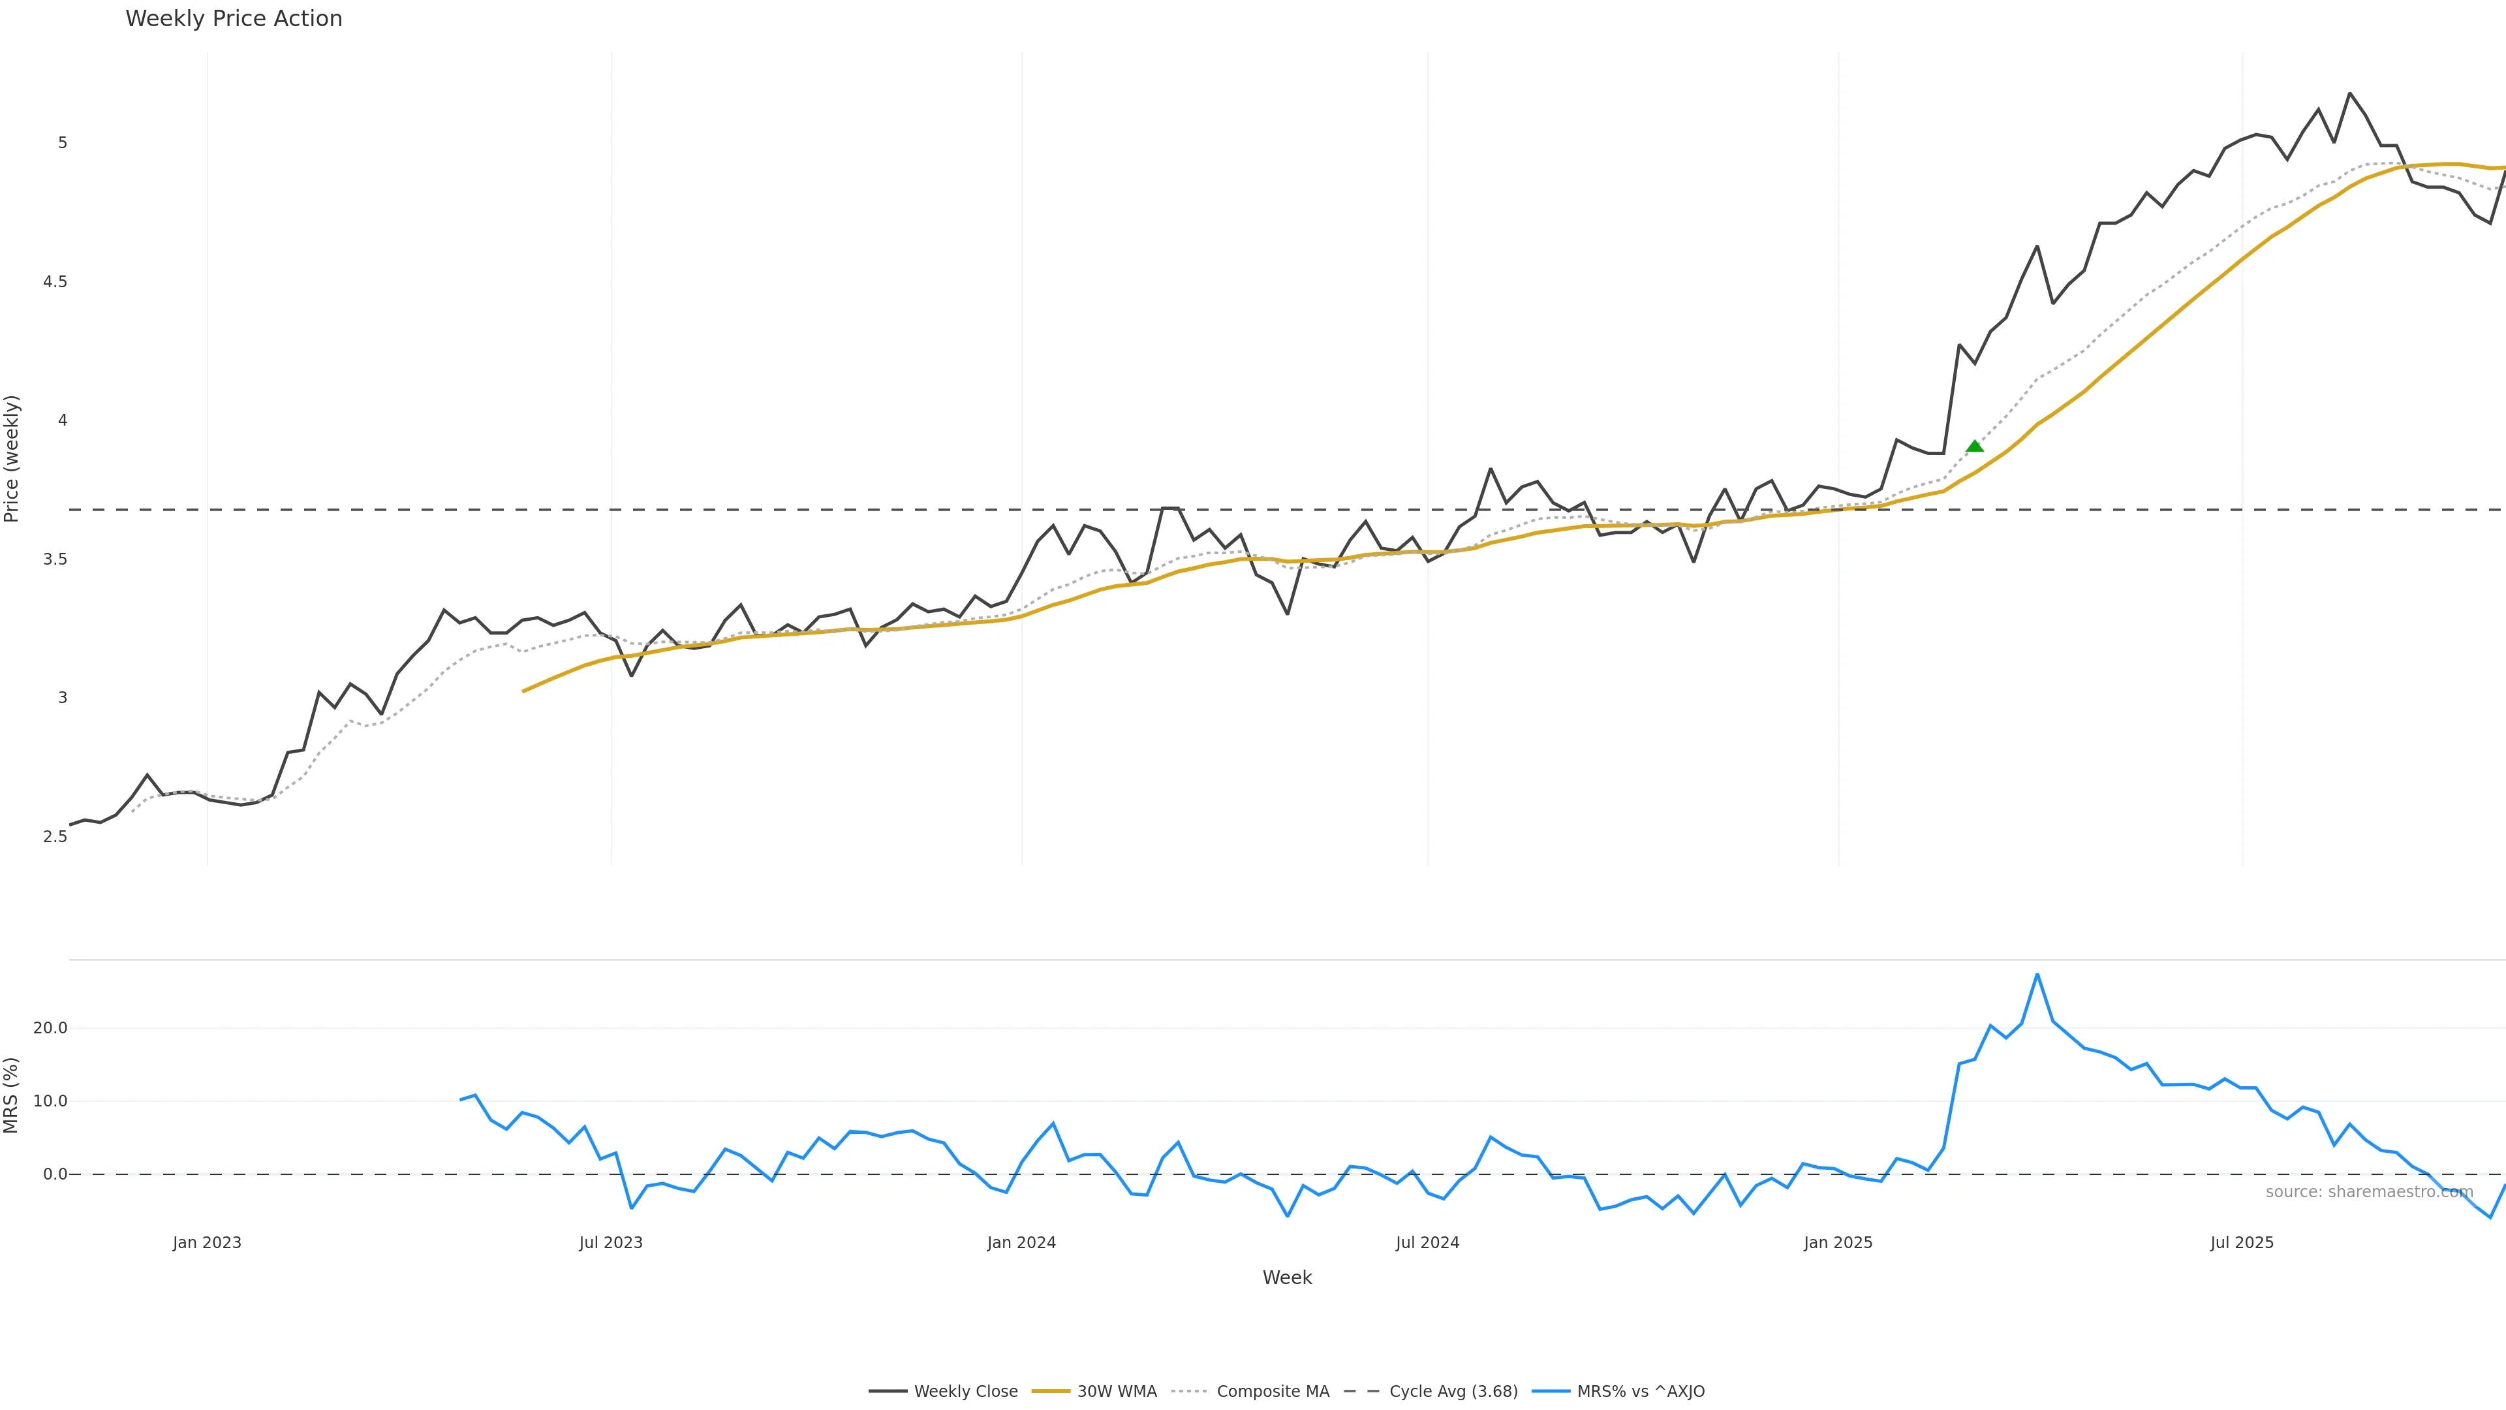Select the Jan 2024 x-axis tick label
The width and height of the screenshot is (2506, 1410).
click(x=1021, y=1243)
